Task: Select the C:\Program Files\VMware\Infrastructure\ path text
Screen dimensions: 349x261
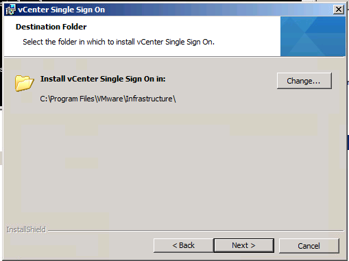Action: tap(108, 99)
